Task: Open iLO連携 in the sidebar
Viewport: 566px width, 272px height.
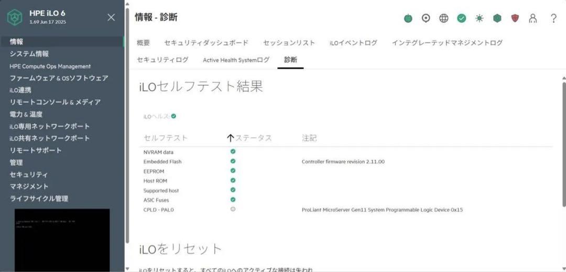Action: [x=20, y=90]
